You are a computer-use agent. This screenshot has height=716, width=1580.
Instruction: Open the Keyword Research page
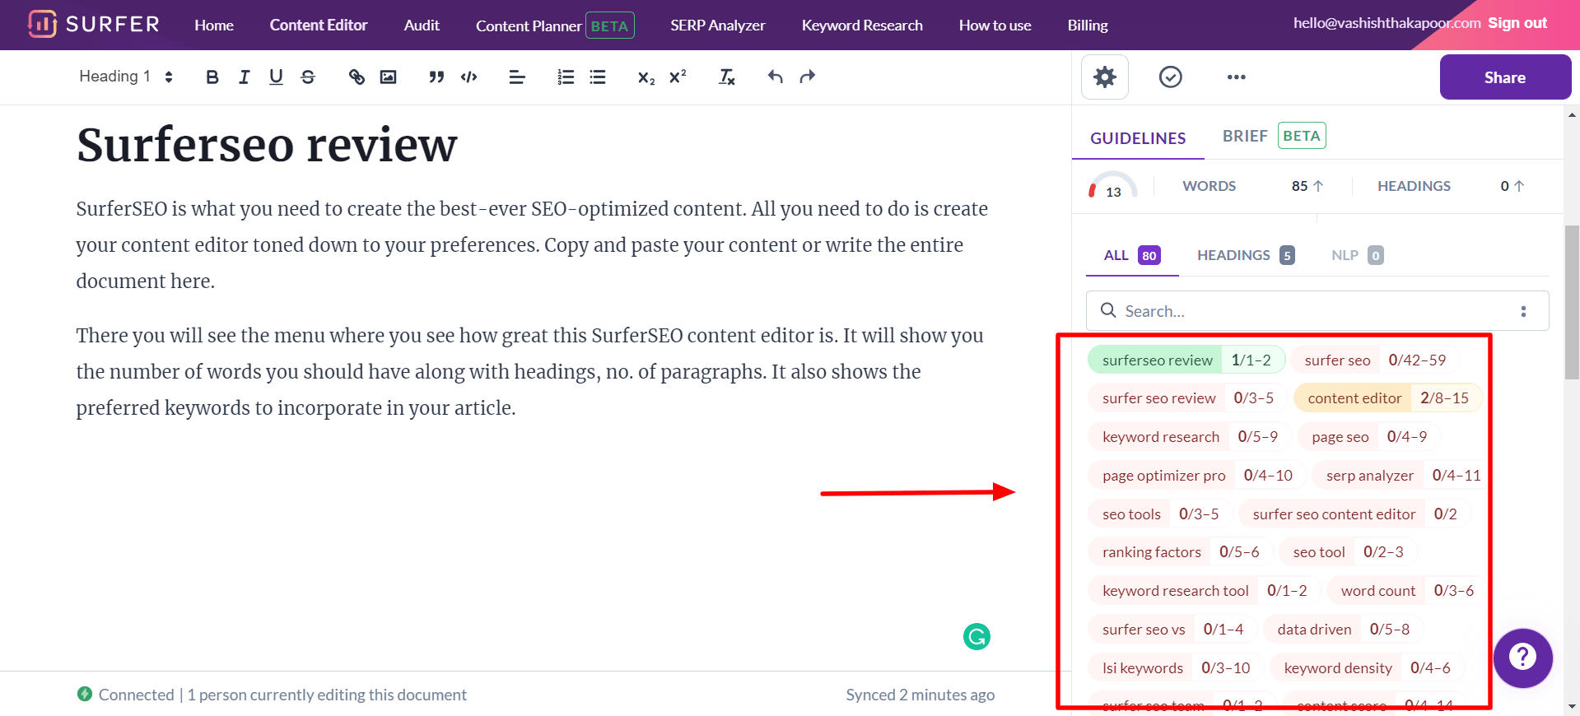862,26
